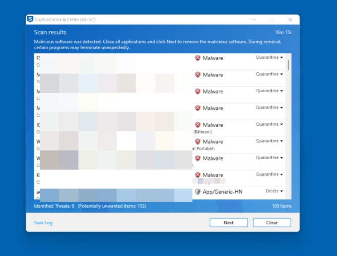Click the grey shield icon beside App/Generic-HN
337x256 pixels.
pyautogui.click(x=197, y=192)
